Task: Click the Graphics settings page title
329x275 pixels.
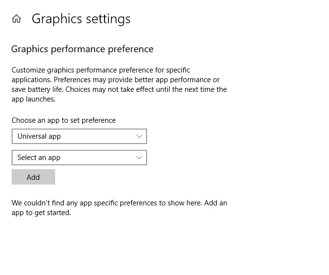Action: [x=81, y=19]
